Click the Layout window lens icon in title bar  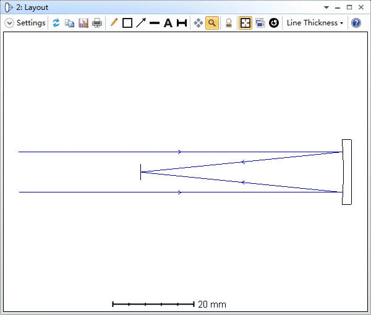click(9, 7)
